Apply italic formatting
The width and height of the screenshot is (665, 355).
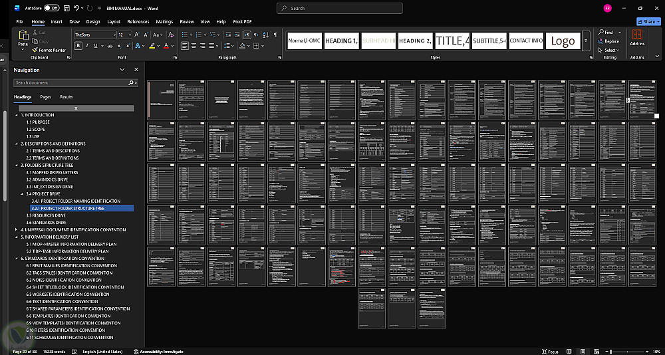click(x=87, y=46)
